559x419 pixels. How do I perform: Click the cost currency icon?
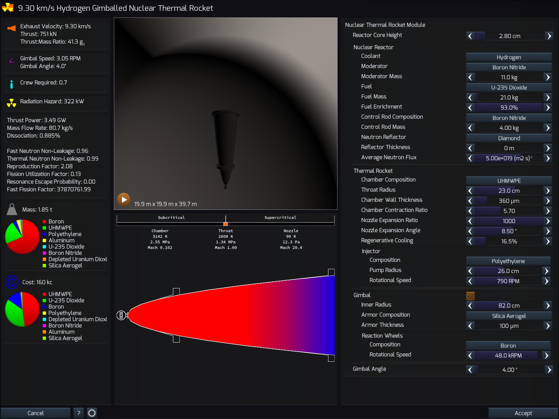coord(12,282)
